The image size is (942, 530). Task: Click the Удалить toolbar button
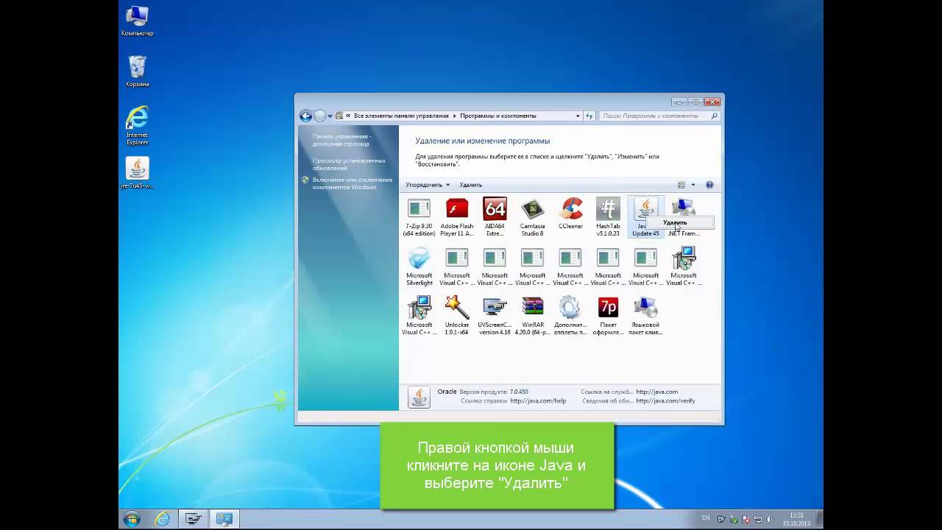point(470,185)
